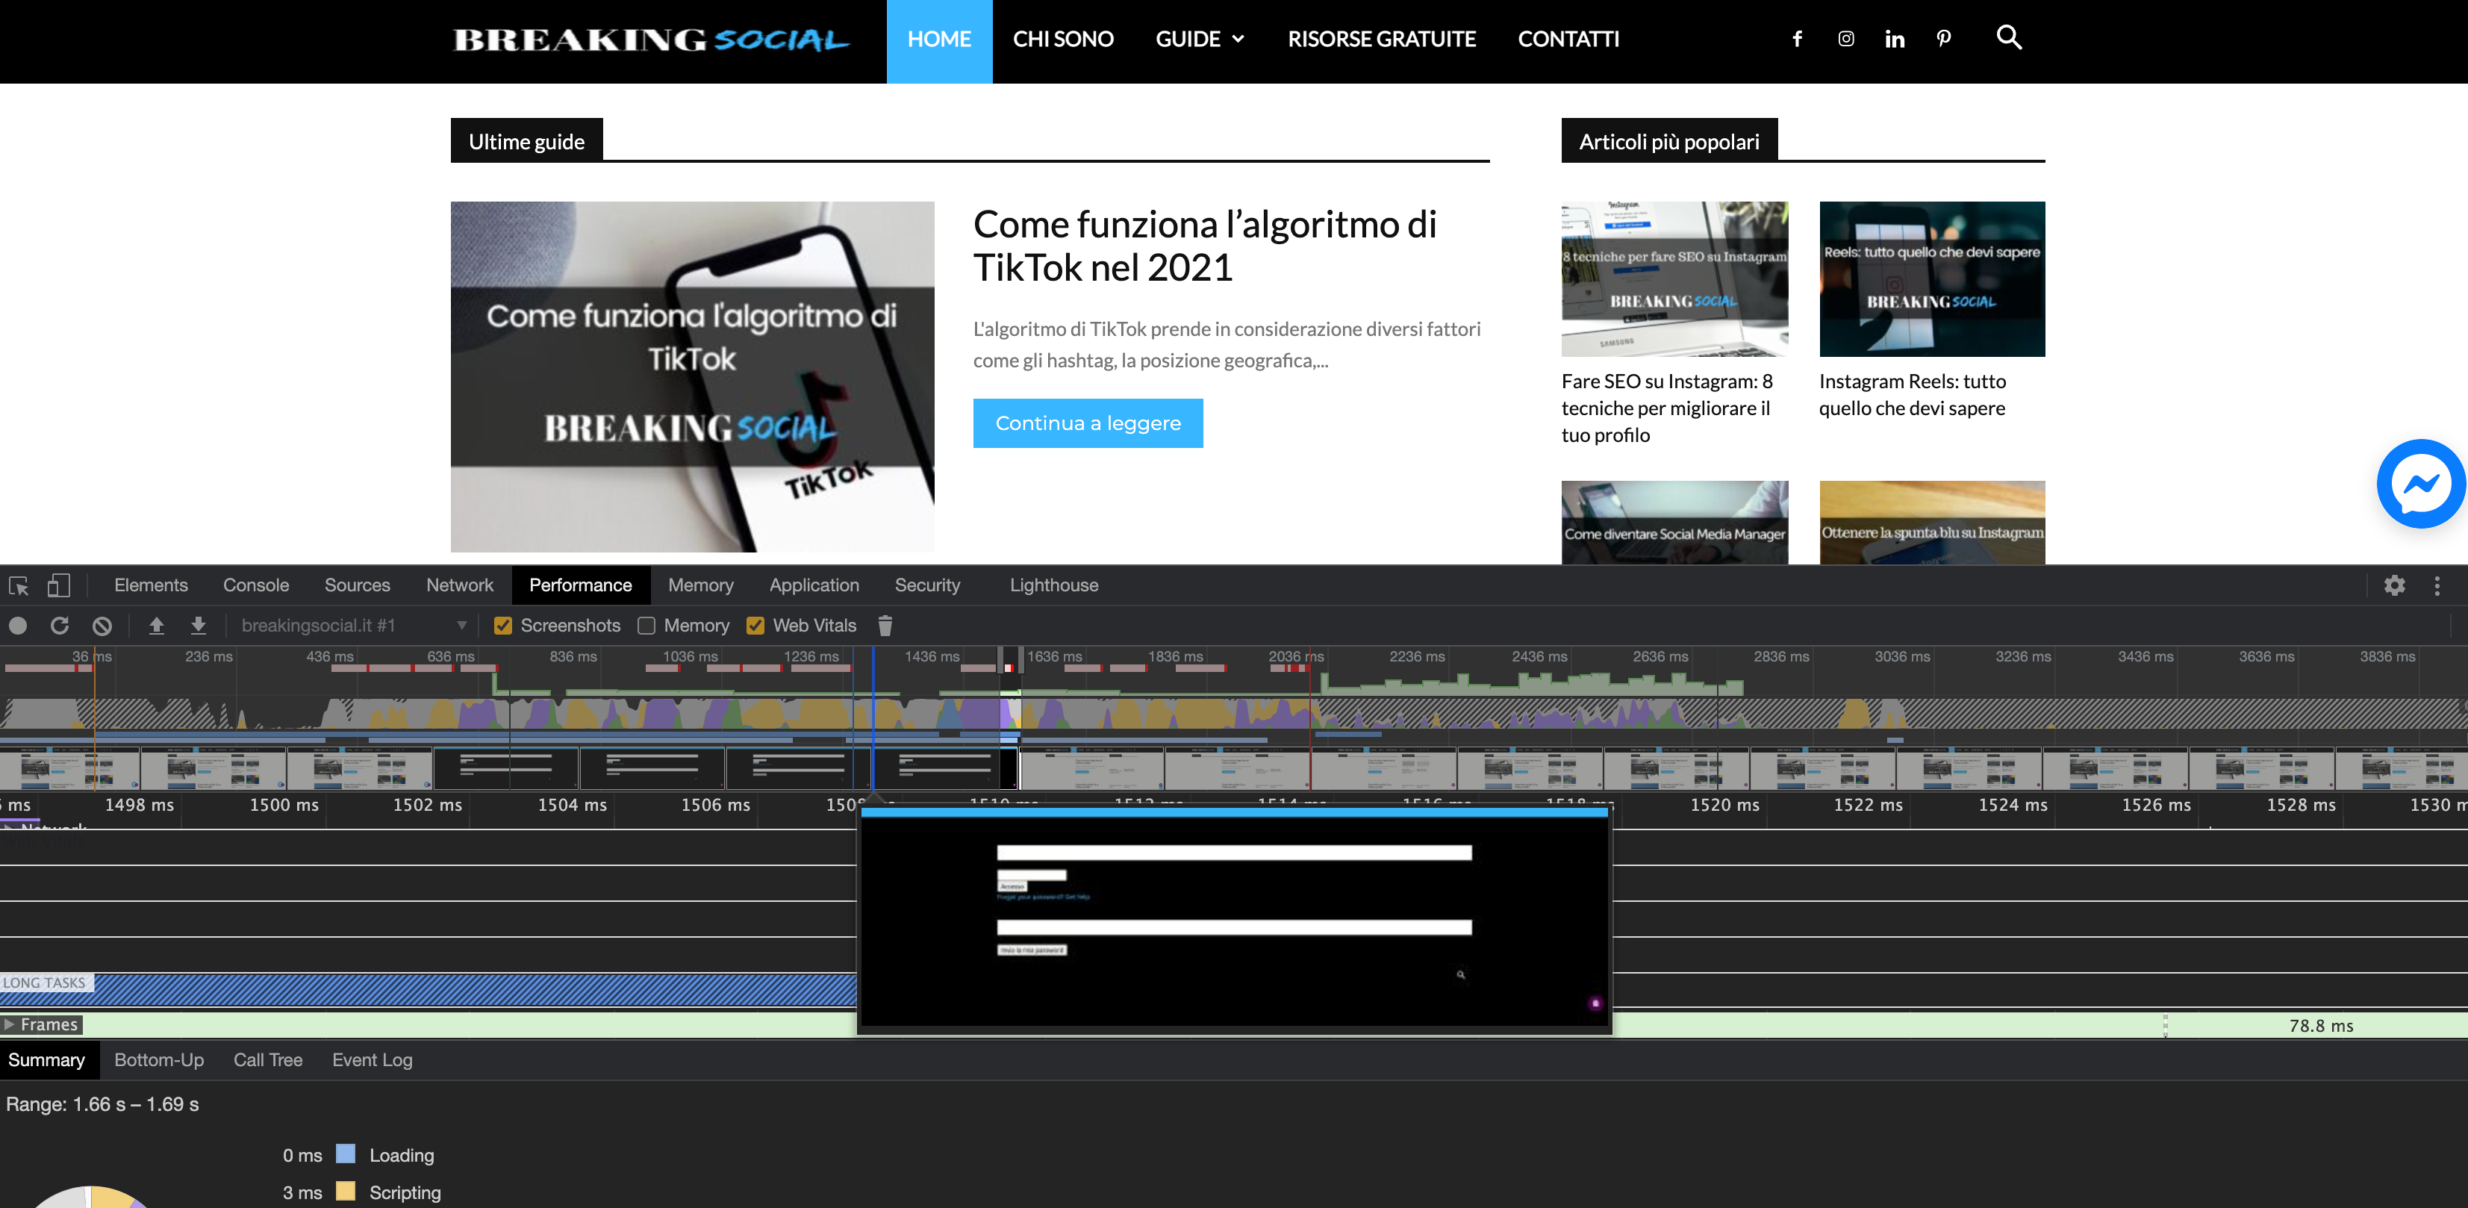This screenshot has height=1208, width=2468.
Task: Disable the Web Vitals checkbox
Action: click(x=755, y=626)
